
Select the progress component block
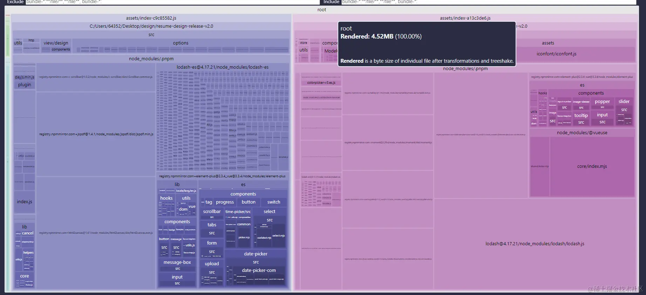[x=225, y=202]
